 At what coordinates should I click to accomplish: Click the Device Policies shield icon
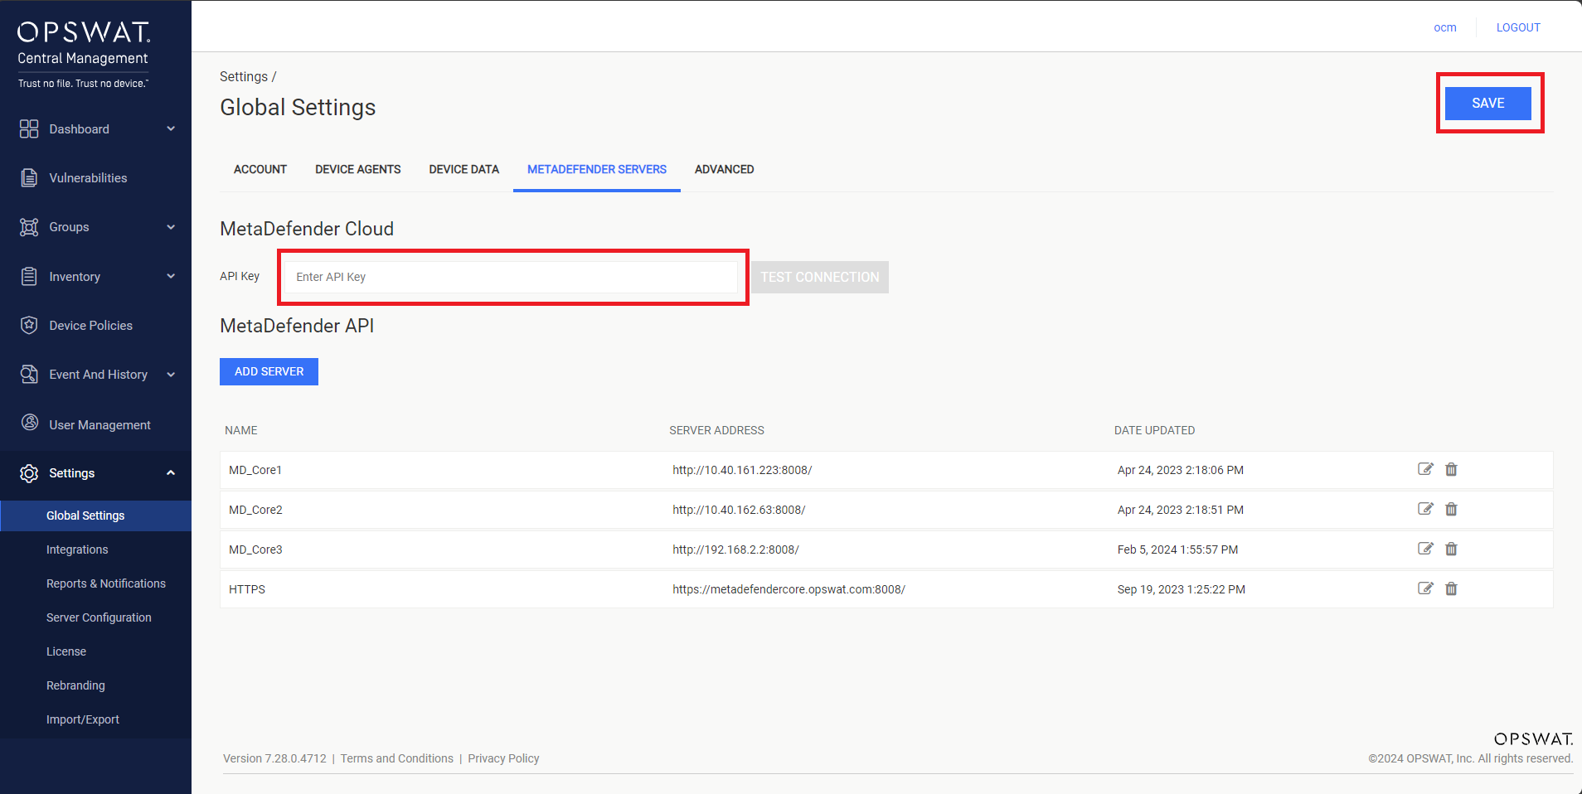click(29, 325)
